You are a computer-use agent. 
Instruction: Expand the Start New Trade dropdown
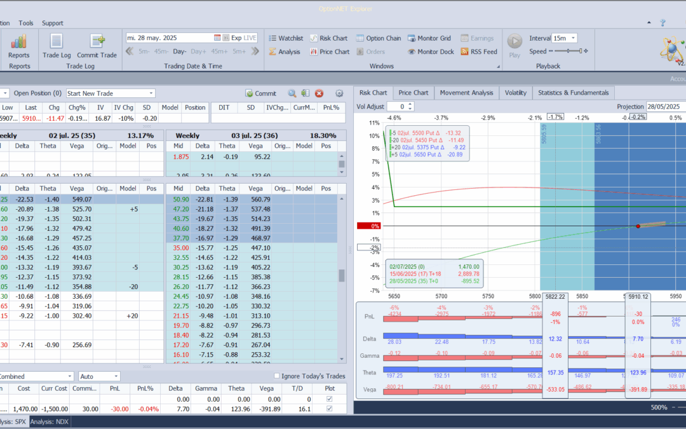tap(151, 93)
